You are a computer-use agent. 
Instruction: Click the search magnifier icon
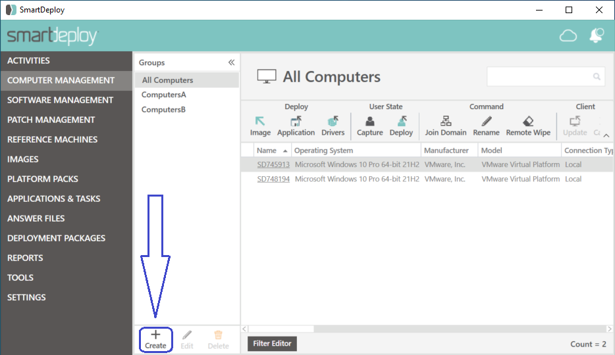point(597,77)
